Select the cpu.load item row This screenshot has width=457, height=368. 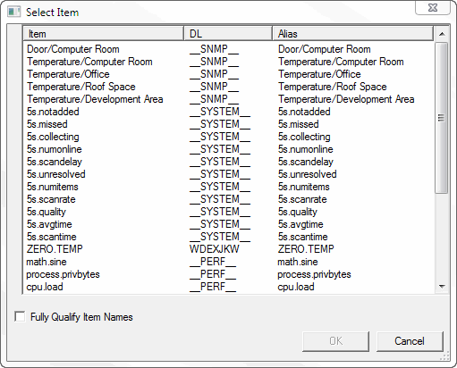coord(228,287)
